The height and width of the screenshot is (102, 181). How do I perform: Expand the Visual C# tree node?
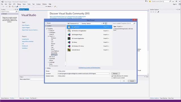(48, 31)
